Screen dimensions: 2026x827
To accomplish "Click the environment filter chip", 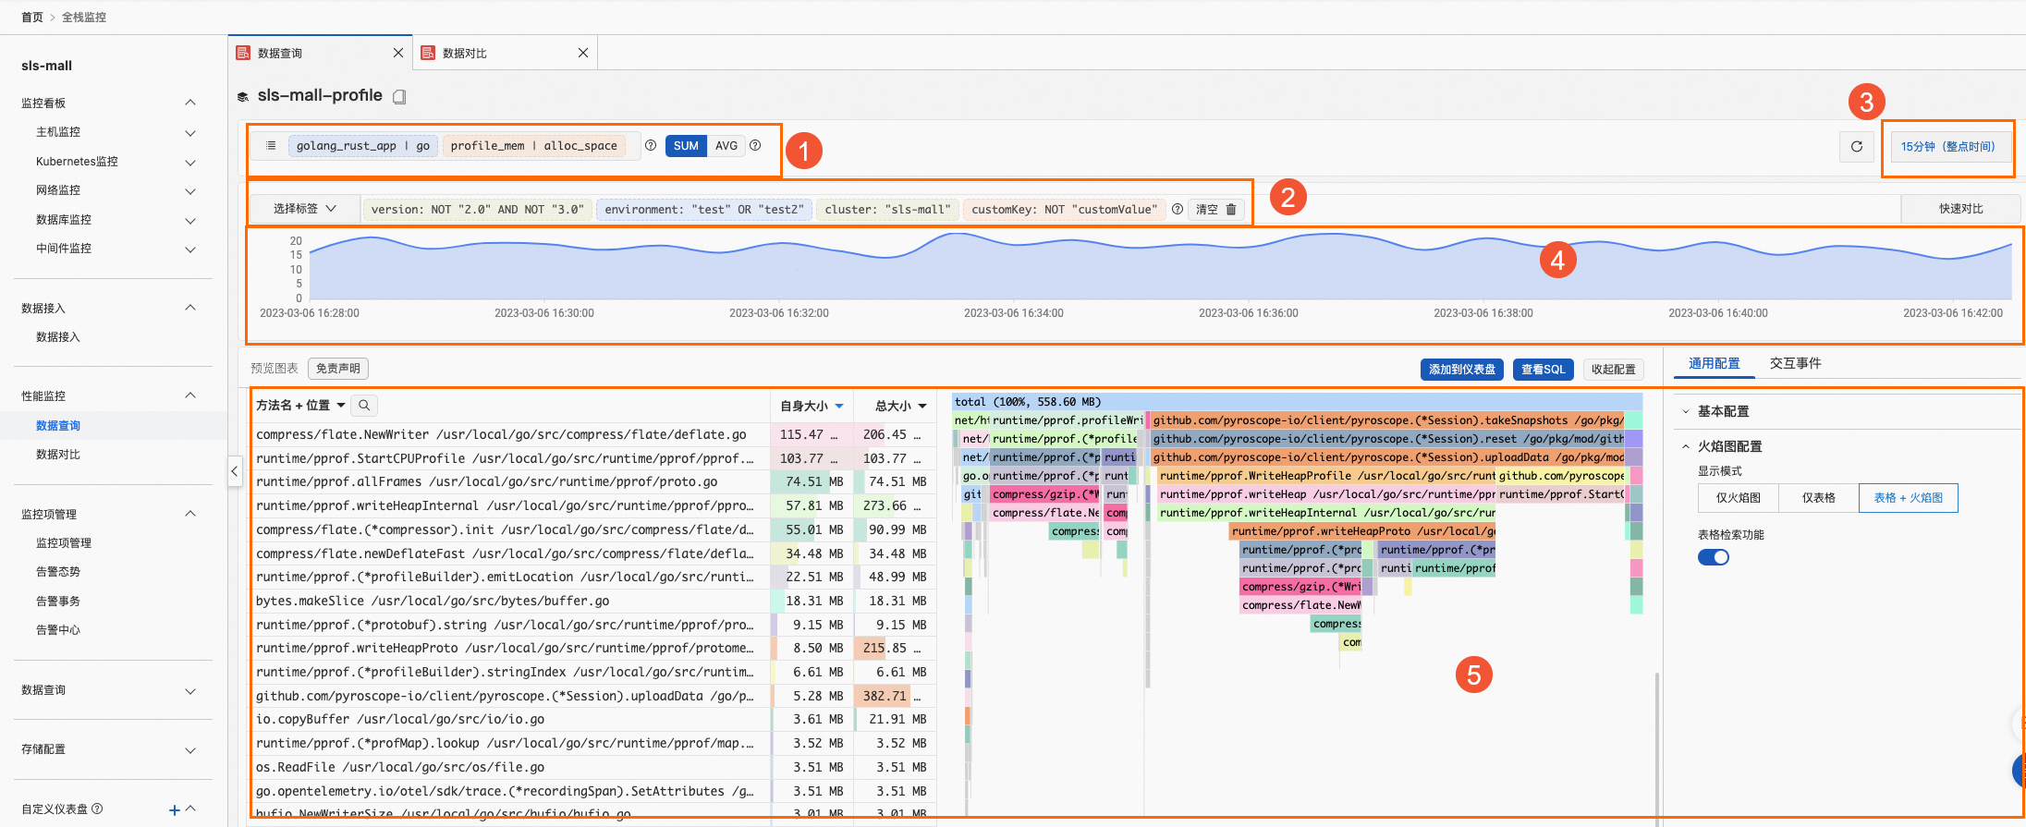I will [704, 210].
